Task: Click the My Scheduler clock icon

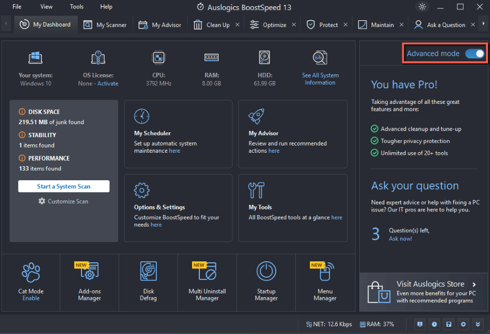Action: (142, 116)
